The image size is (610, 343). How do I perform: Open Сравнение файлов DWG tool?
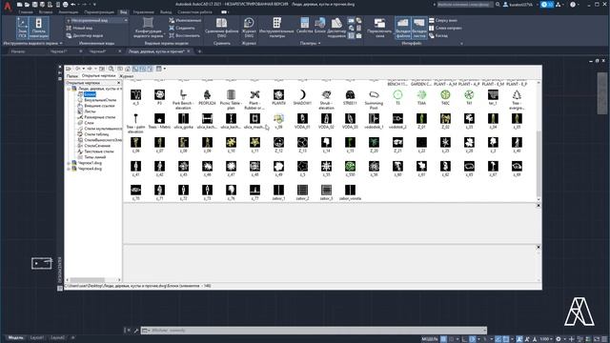[x=222, y=28]
